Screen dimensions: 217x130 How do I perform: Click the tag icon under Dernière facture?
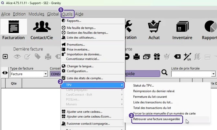(38, 57)
